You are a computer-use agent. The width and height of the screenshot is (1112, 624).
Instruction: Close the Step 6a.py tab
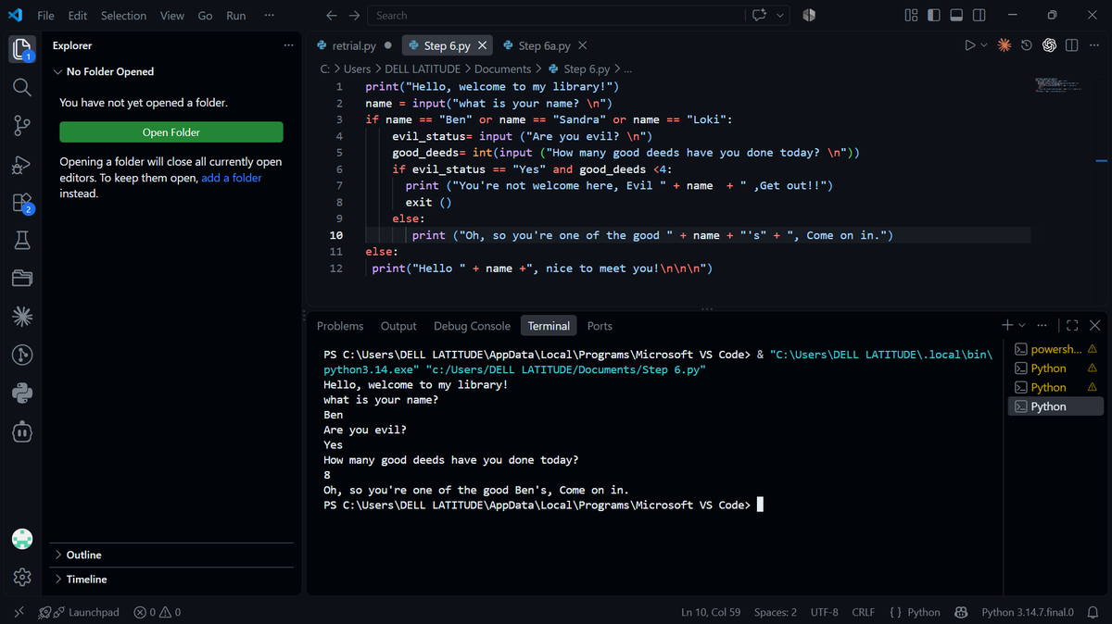(582, 45)
